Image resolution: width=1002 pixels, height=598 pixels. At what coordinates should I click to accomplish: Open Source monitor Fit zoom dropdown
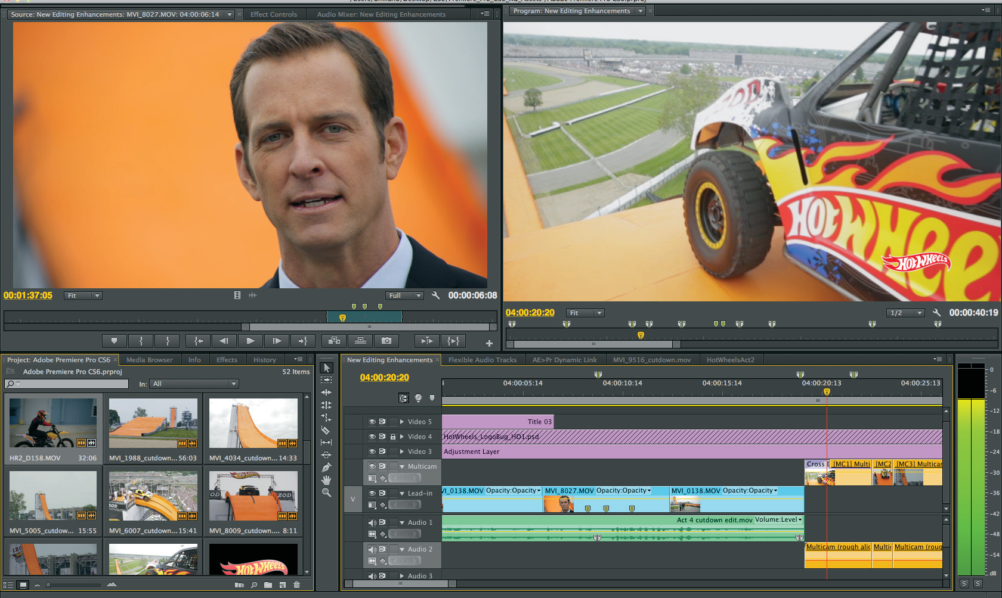[x=83, y=295]
